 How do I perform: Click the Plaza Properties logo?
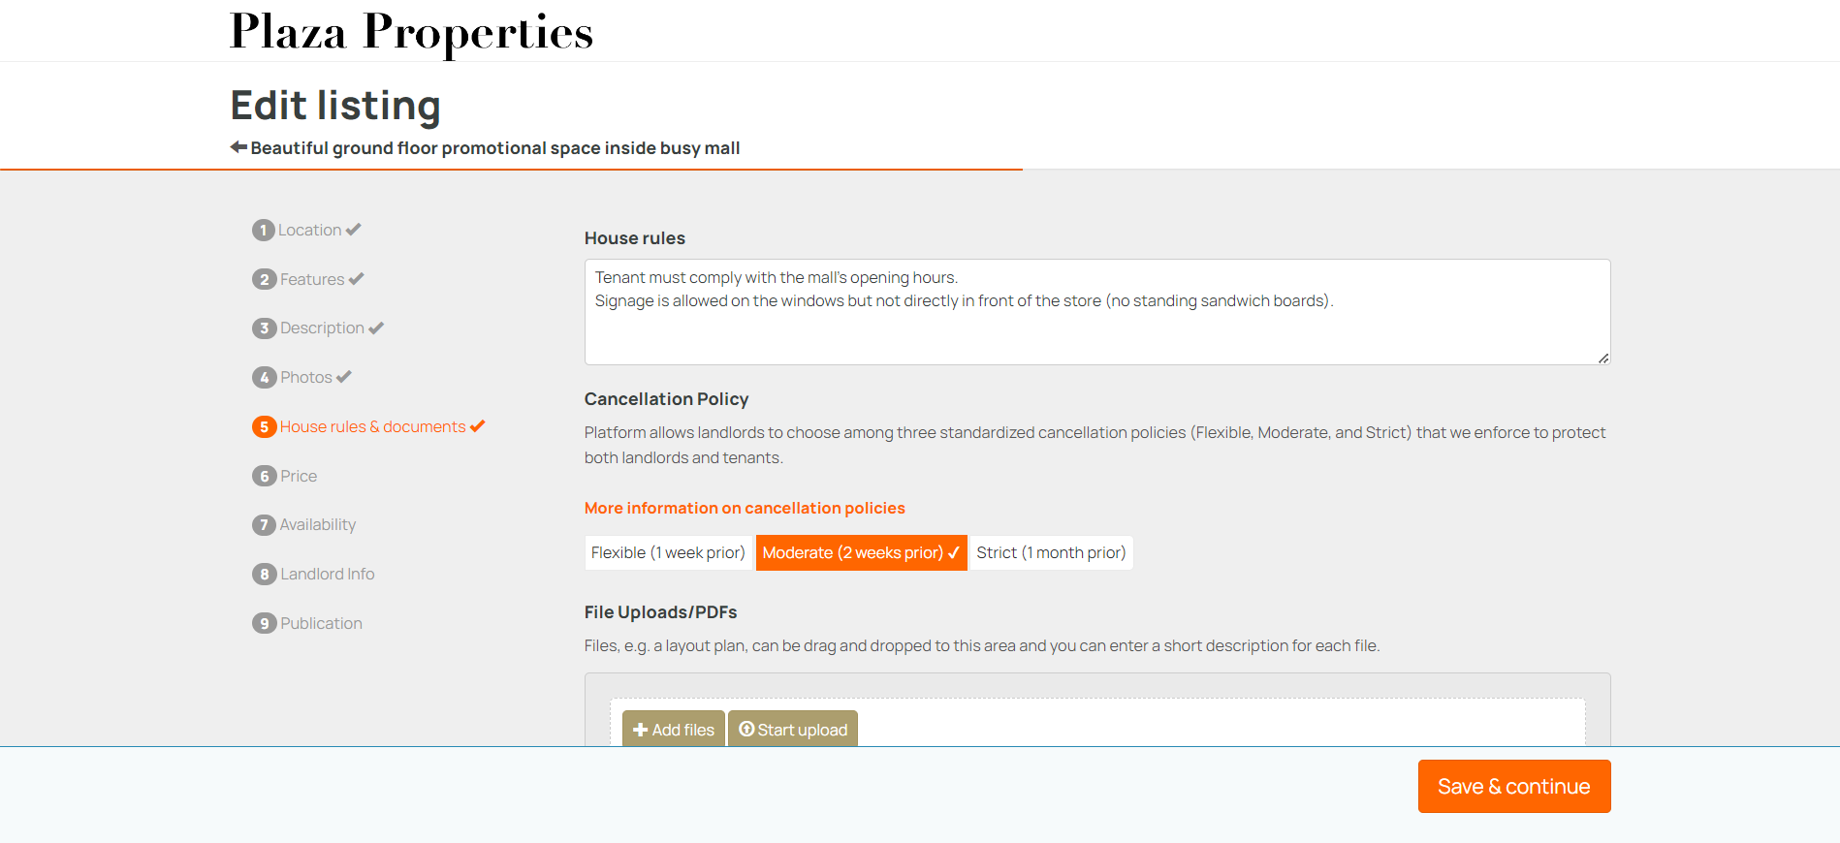411,32
